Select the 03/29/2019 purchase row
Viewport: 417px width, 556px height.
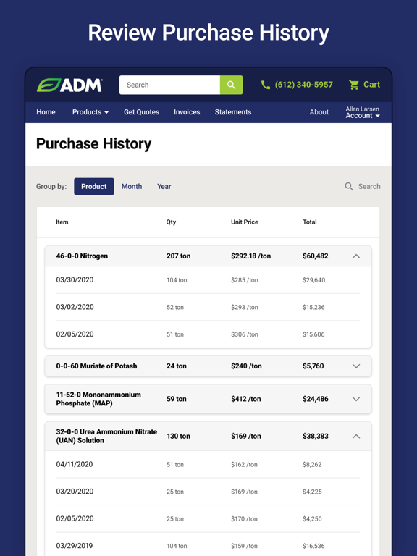[x=208, y=546]
